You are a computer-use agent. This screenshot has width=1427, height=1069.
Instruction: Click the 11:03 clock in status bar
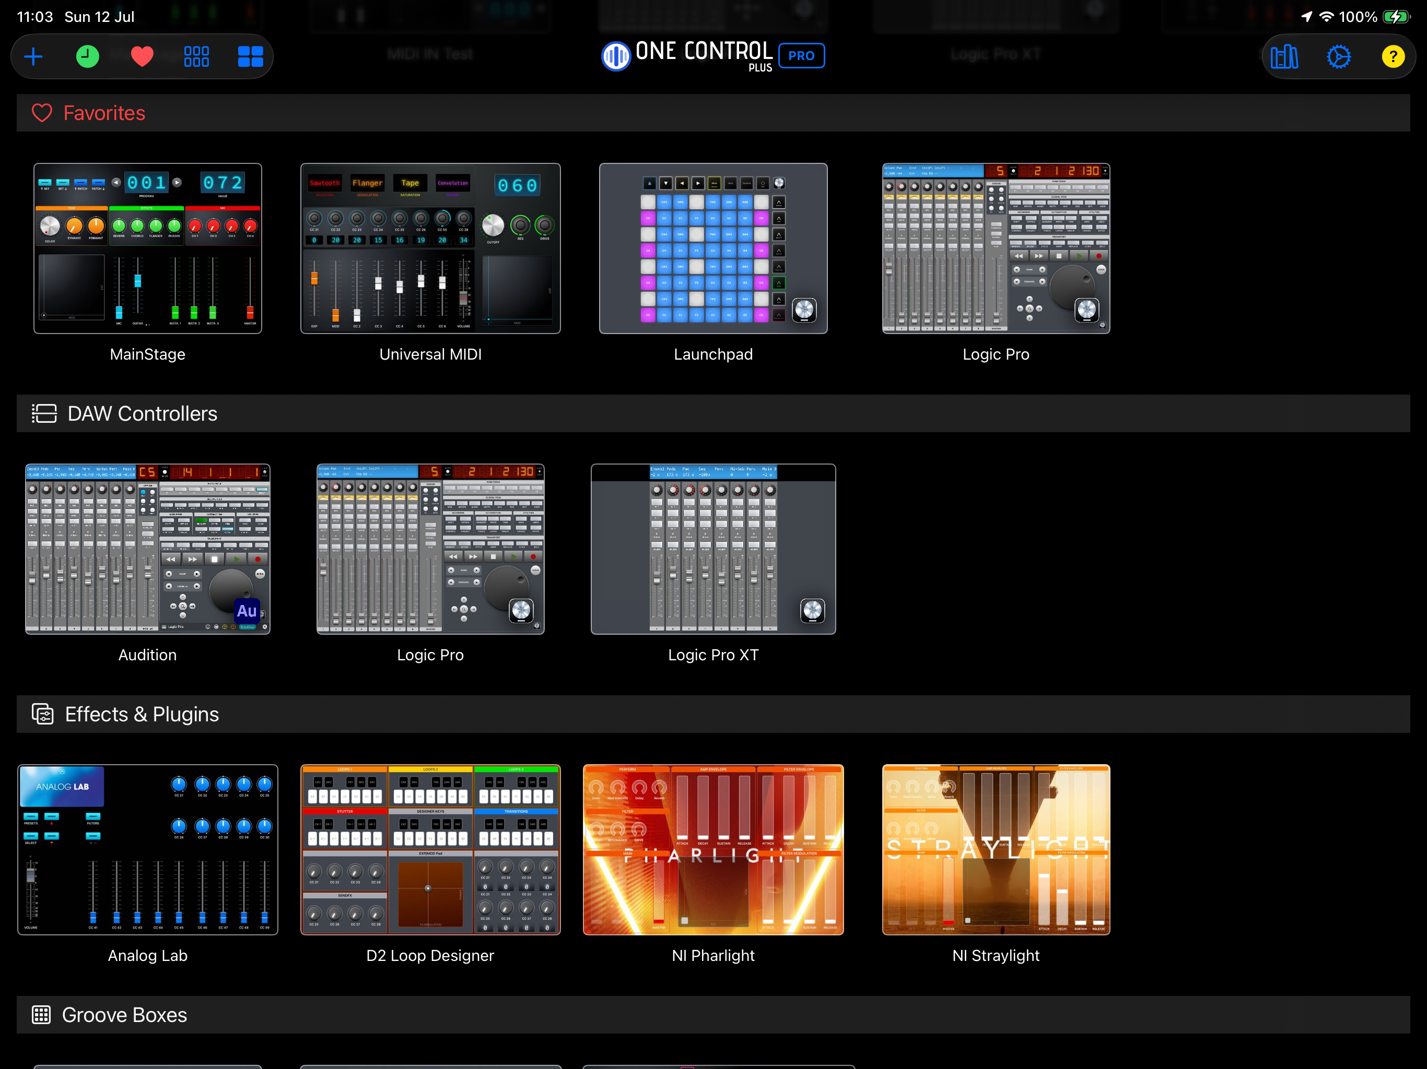(x=35, y=17)
